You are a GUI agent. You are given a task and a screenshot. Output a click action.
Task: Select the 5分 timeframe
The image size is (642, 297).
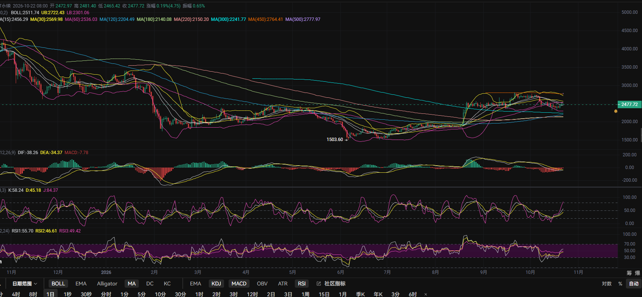[x=141, y=294]
